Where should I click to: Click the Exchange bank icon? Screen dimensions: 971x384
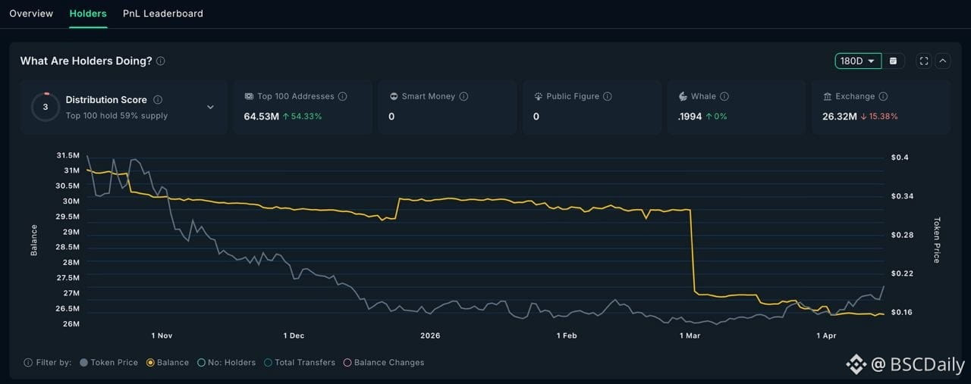tap(827, 97)
